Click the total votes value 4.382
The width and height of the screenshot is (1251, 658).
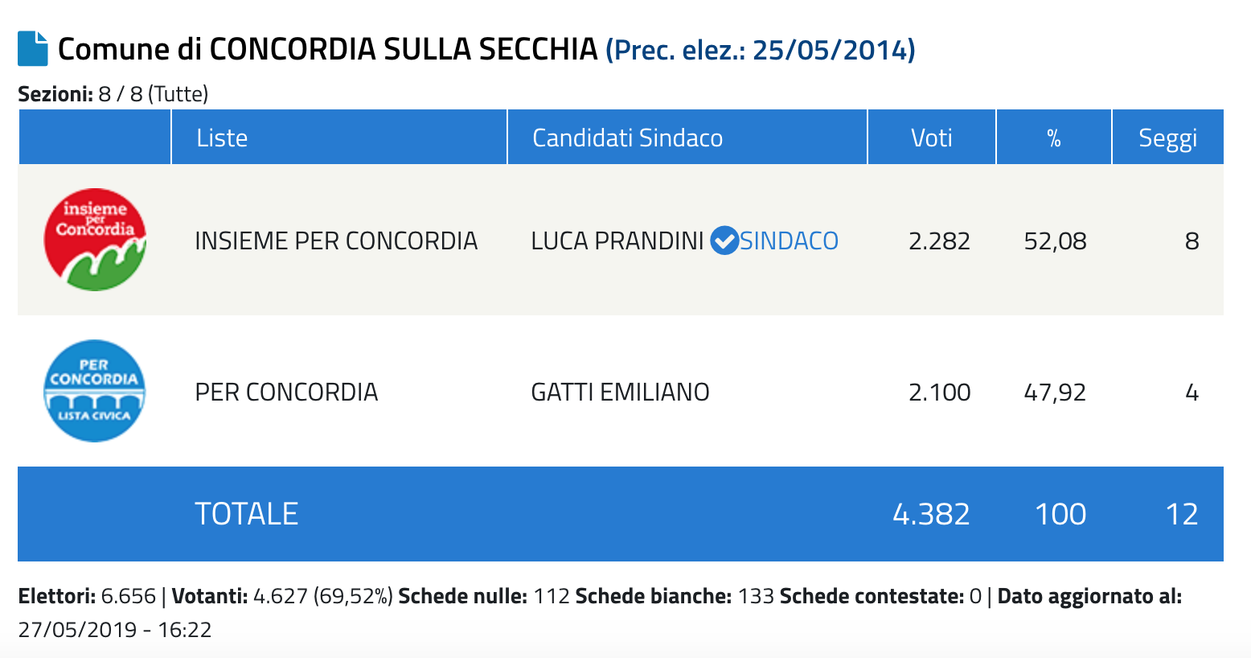pyautogui.click(x=931, y=513)
